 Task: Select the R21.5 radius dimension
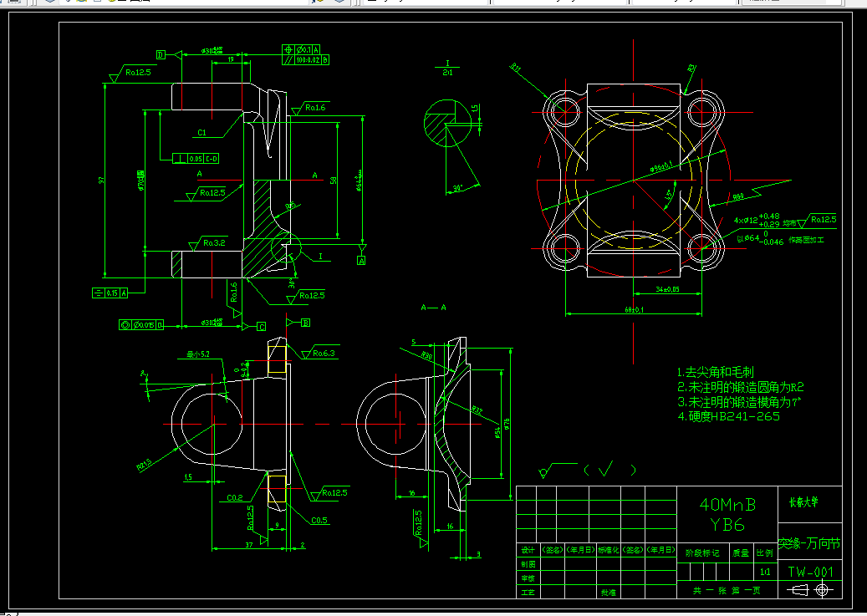point(145,465)
